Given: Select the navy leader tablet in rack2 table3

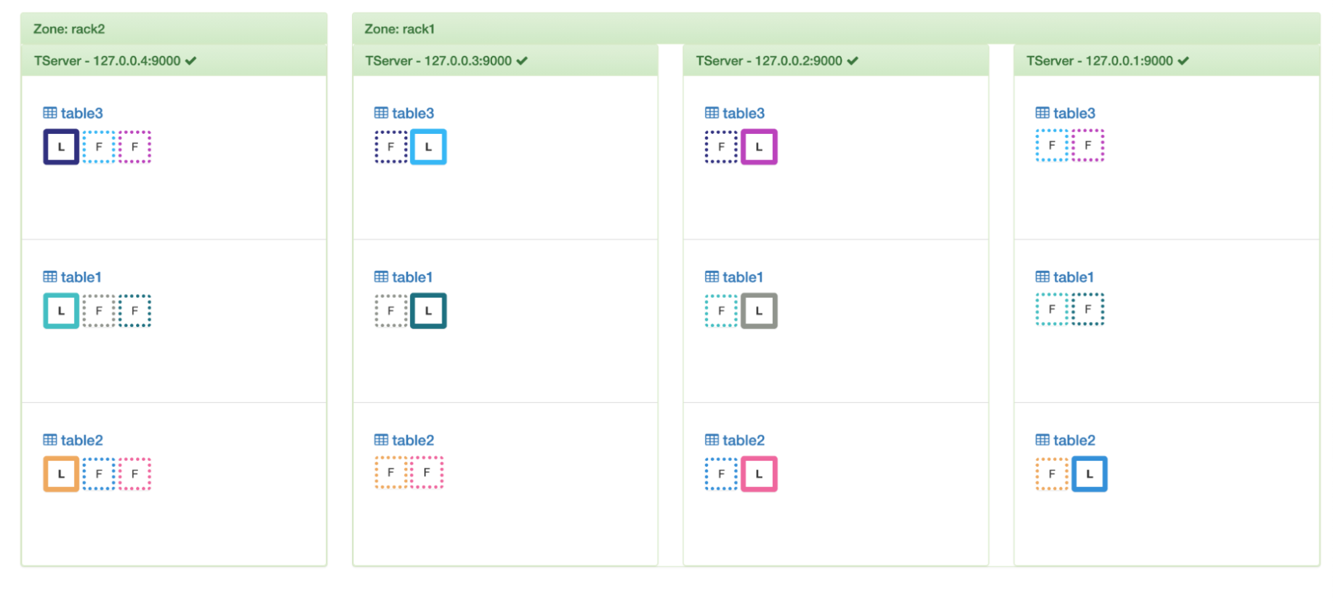Looking at the screenshot, I should pyautogui.click(x=61, y=147).
